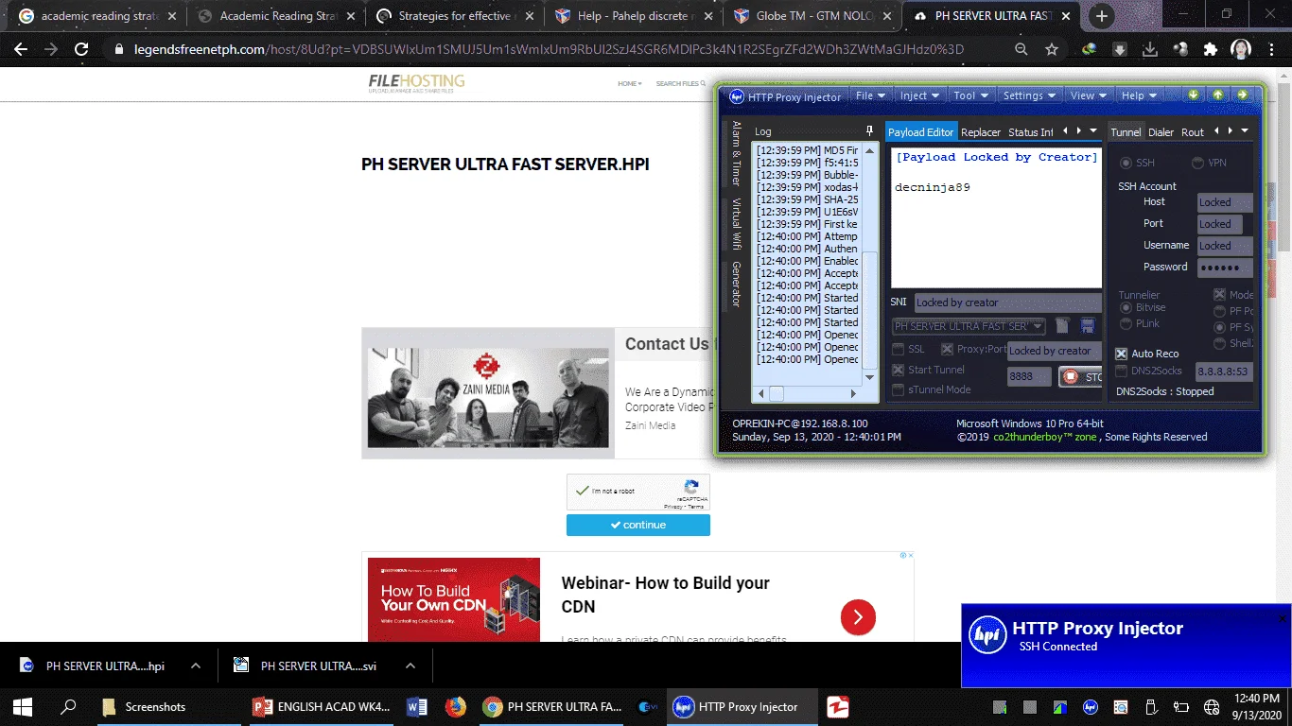This screenshot has height=726, width=1292.
Task: Check the I'm not a robot reCAPTCHA box
Action: point(582,491)
